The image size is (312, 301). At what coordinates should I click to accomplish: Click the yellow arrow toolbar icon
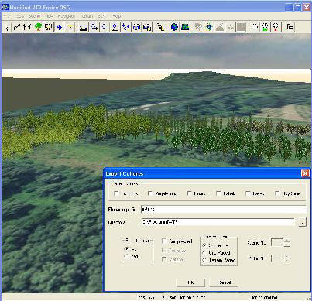70,27
